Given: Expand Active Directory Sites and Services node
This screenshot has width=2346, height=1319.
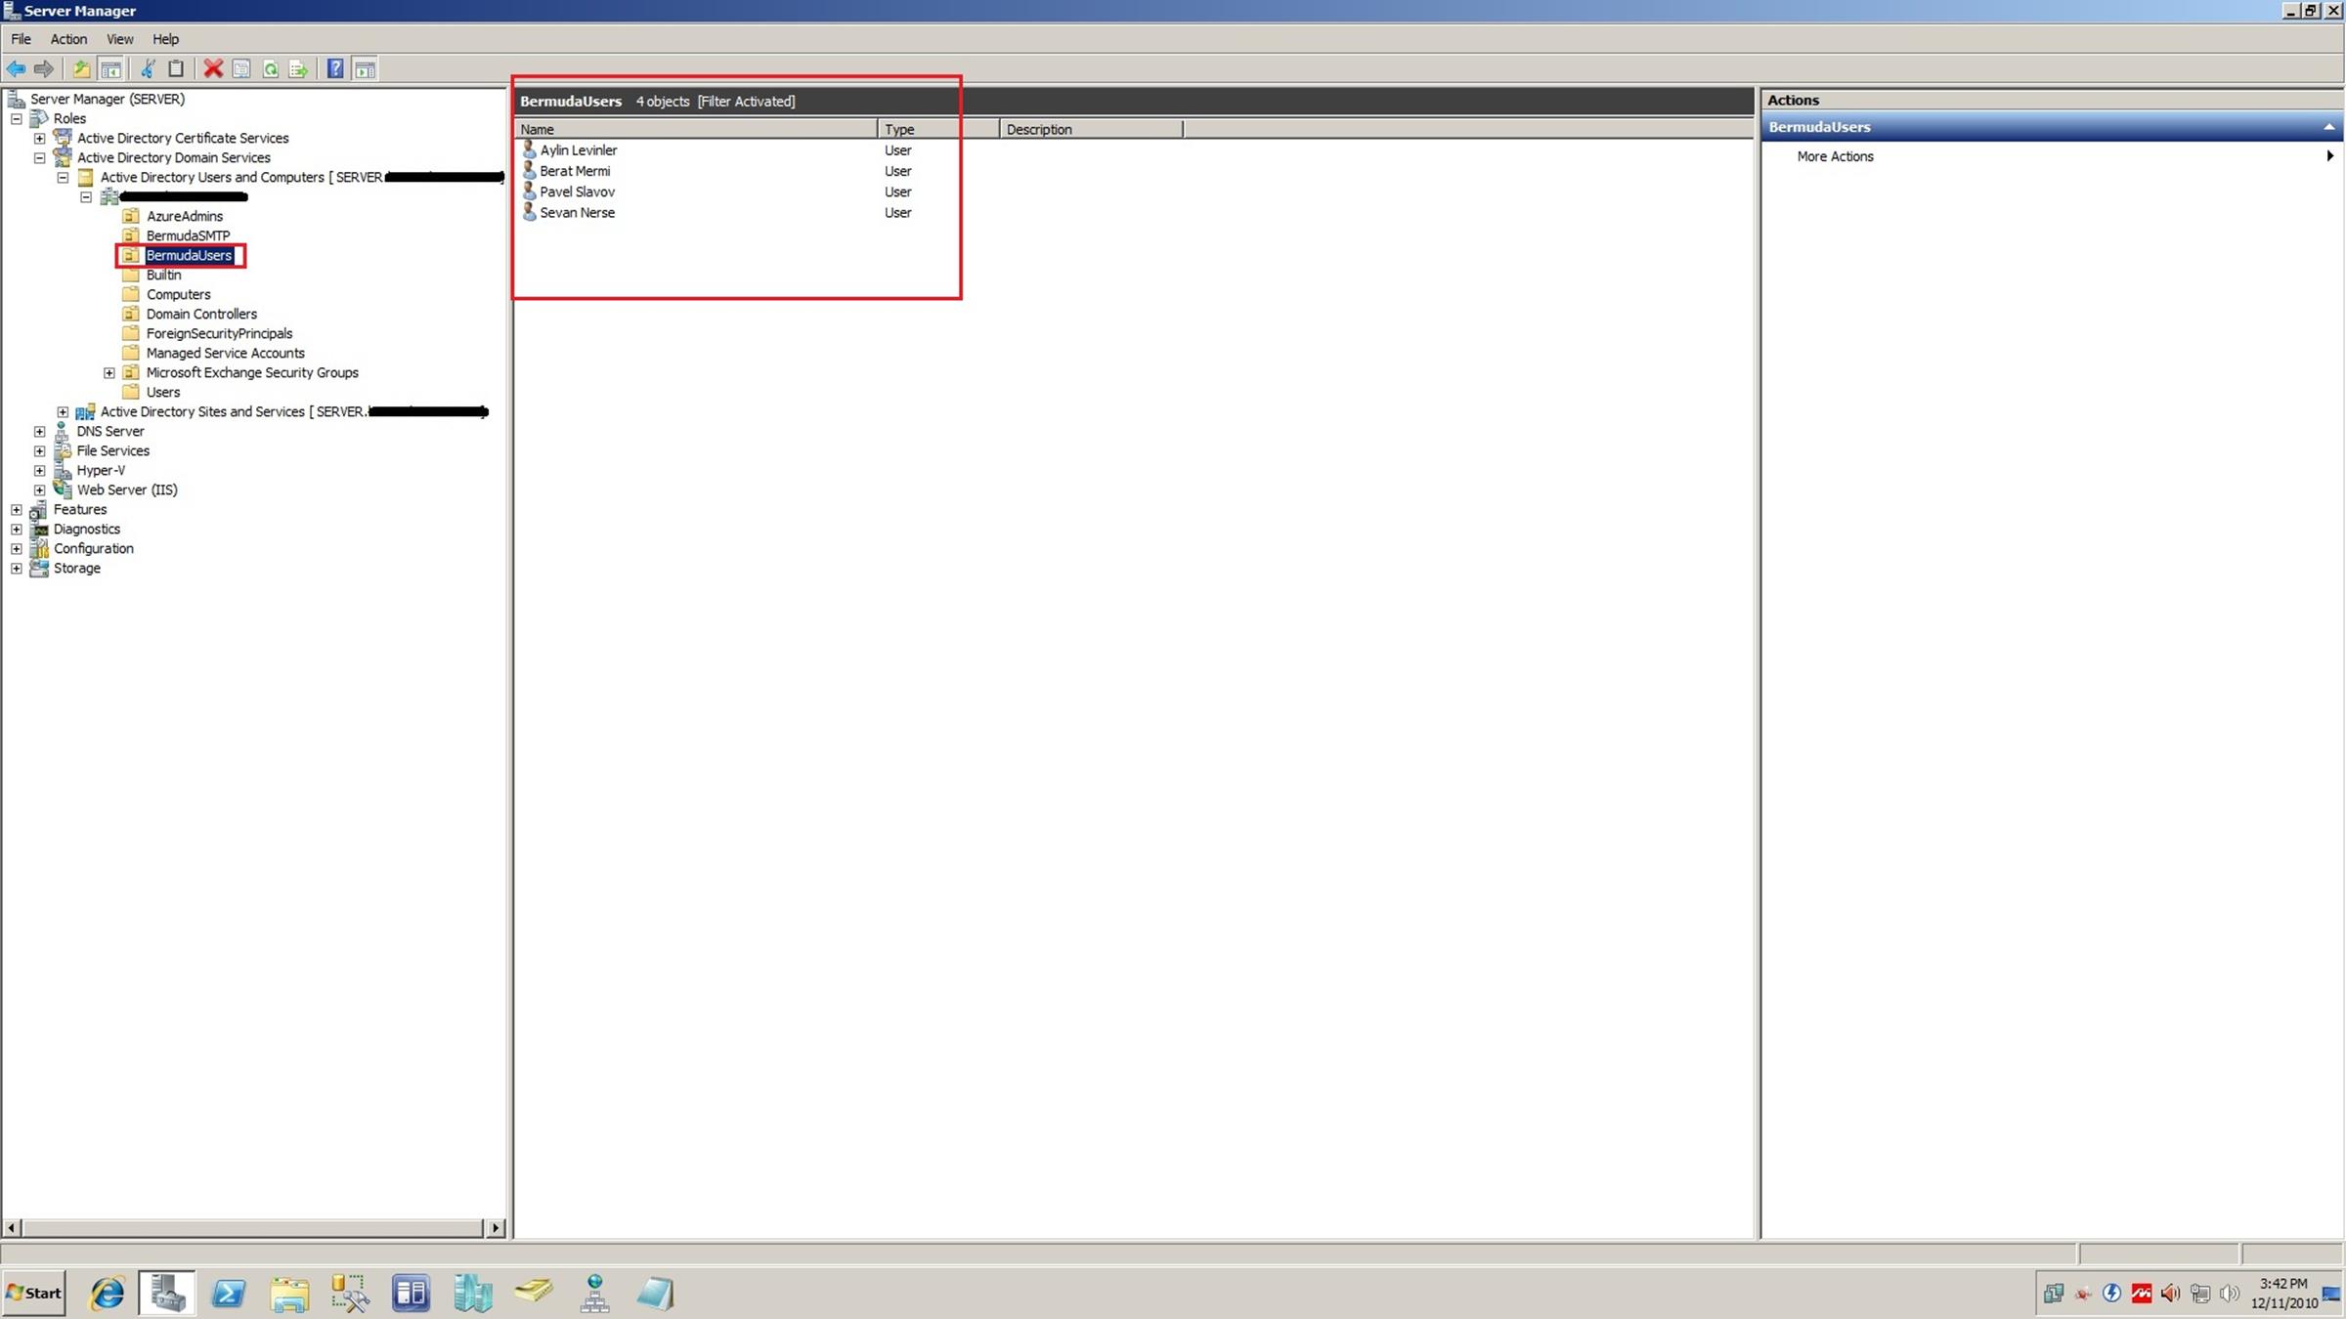Looking at the screenshot, I should click(63, 411).
